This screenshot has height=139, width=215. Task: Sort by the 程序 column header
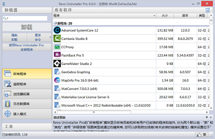pos(105,16)
